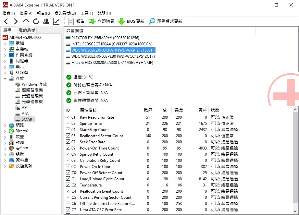Open the 工具(T) menu
The image size is (299, 215).
point(87,13)
